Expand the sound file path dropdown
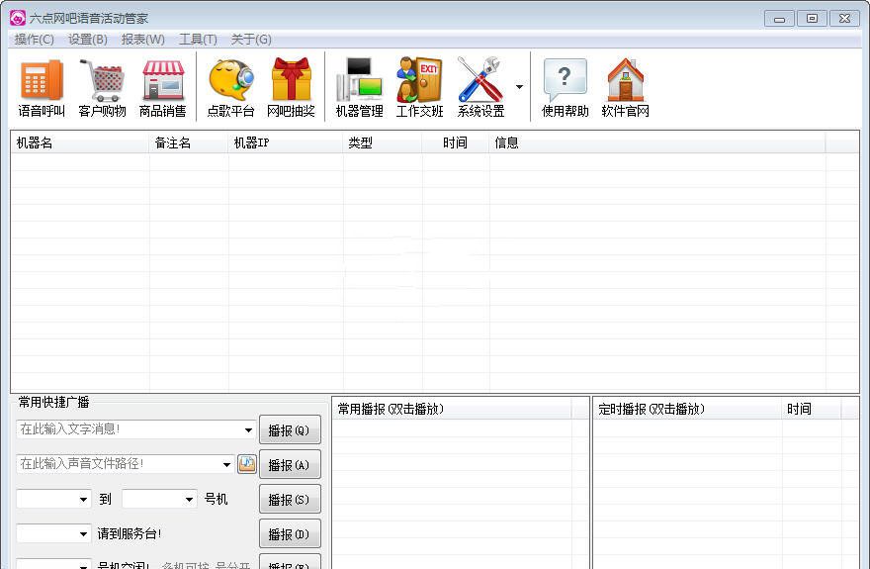The height and width of the screenshot is (569, 870). (x=226, y=464)
